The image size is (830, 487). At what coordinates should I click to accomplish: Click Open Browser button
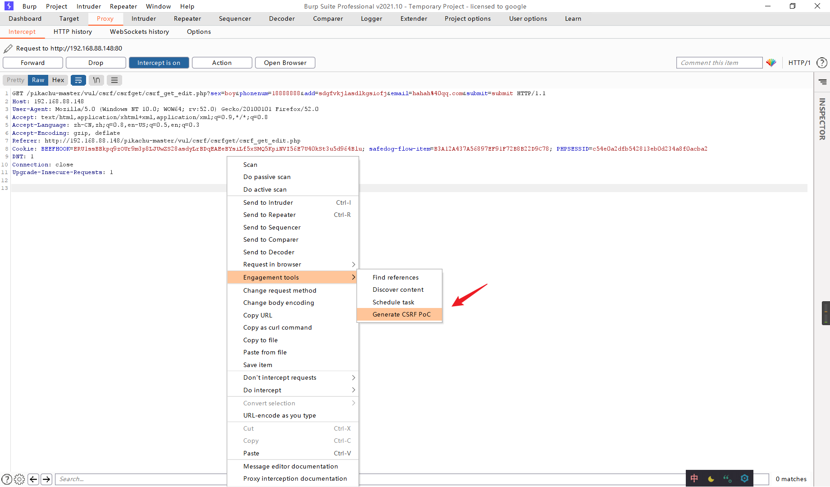coord(285,63)
